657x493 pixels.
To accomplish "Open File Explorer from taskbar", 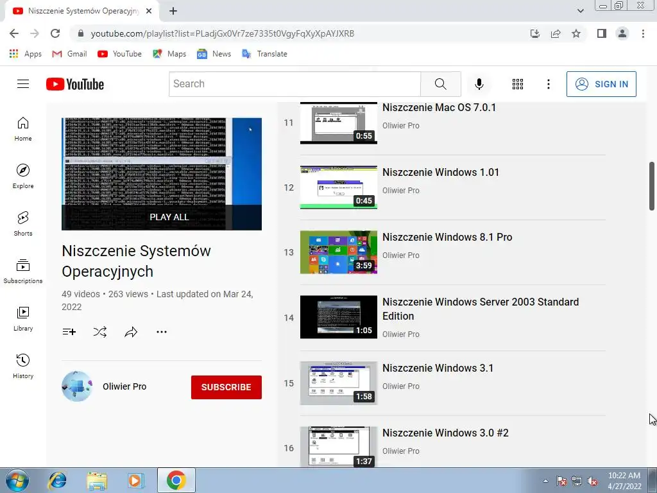I will tap(97, 480).
